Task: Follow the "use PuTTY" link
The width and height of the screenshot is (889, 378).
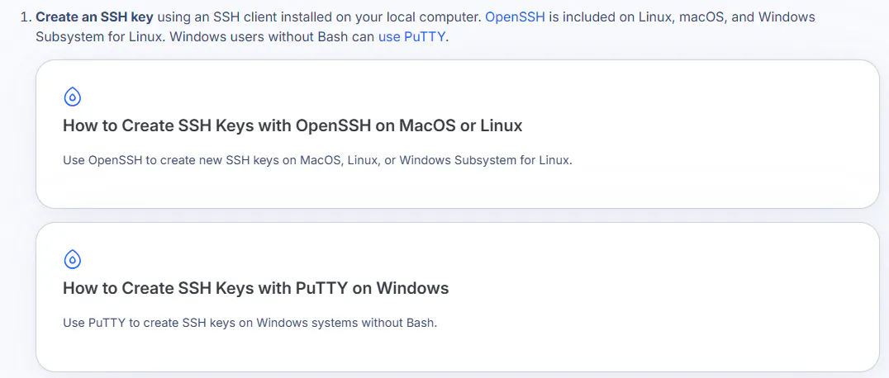Action: coord(412,37)
